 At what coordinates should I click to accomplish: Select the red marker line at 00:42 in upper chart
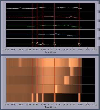tap(37, 25)
